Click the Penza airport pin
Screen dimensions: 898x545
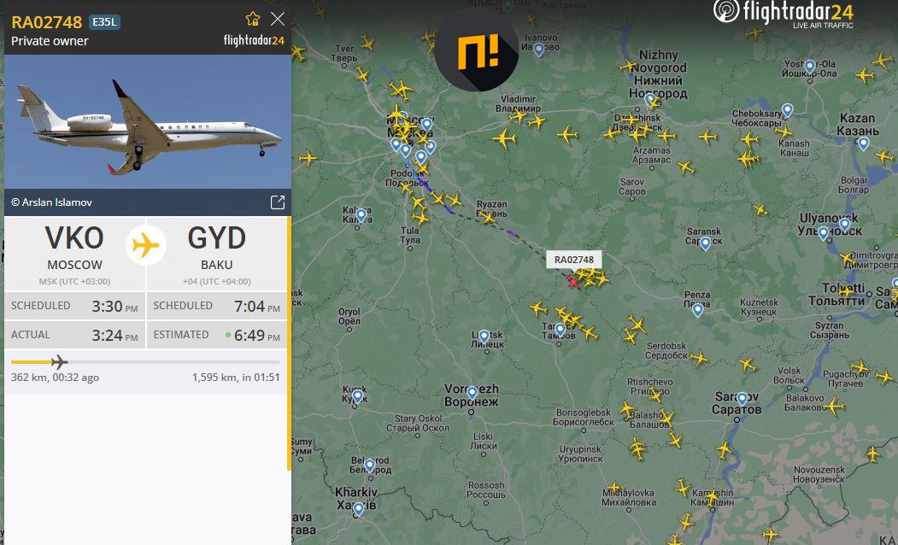tap(697, 310)
